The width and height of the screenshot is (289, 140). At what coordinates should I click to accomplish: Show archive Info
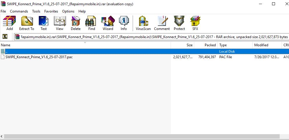coord(124,23)
